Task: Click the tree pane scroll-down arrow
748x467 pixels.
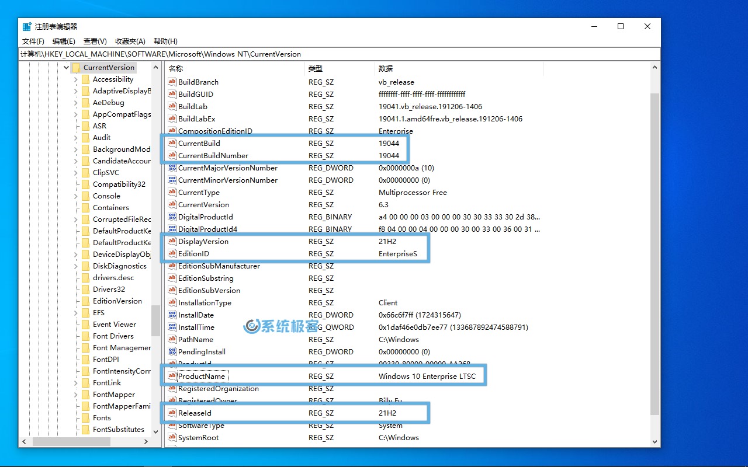Action: point(155,432)
